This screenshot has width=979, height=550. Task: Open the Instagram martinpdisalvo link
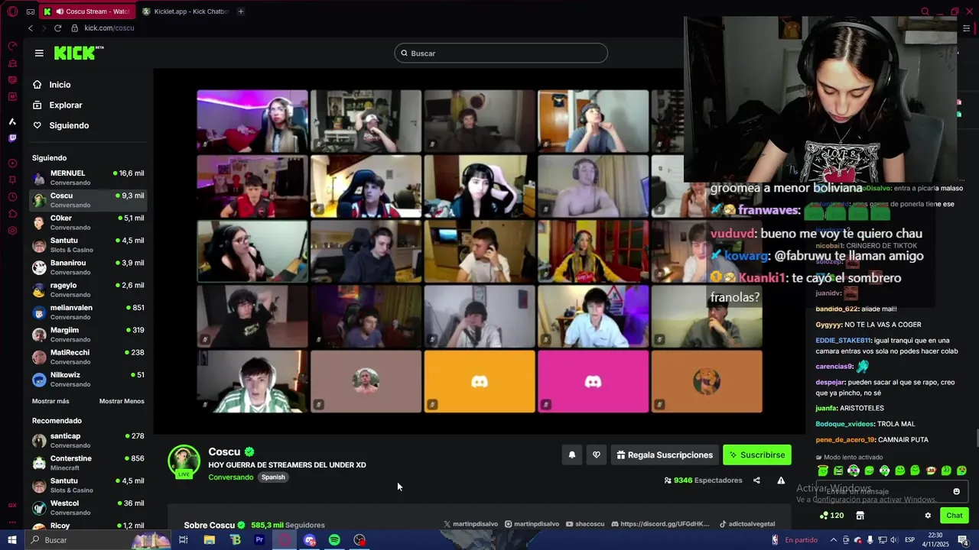point(532,524)
